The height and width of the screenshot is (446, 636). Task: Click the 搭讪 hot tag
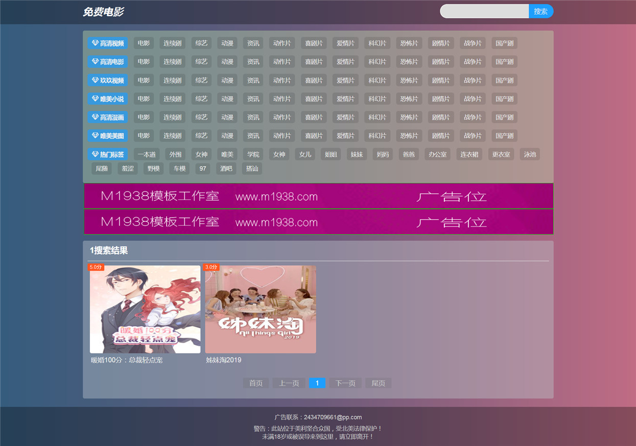(x=252, y=169)
